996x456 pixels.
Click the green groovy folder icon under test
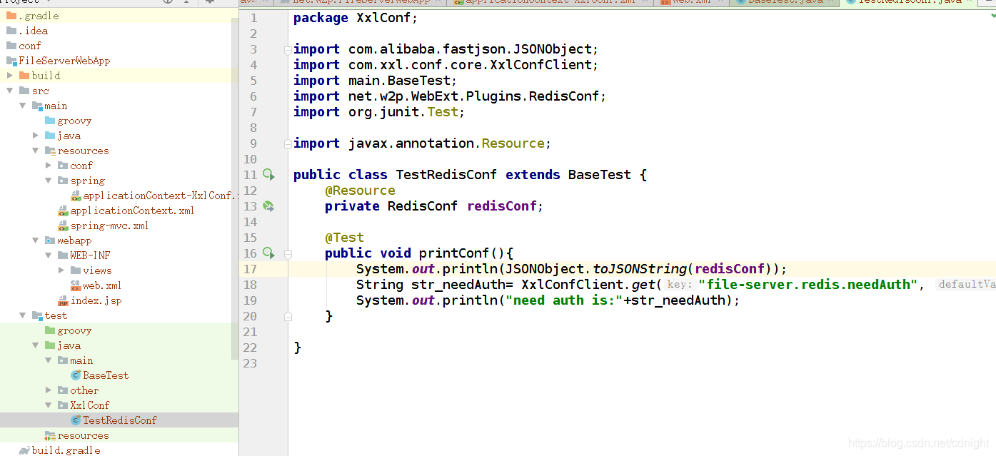[x=50, y=330]
